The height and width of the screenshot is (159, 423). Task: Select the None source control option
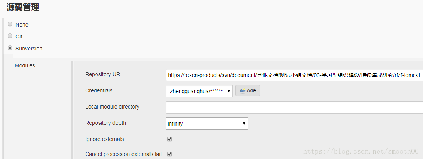[x=10, y=24]
